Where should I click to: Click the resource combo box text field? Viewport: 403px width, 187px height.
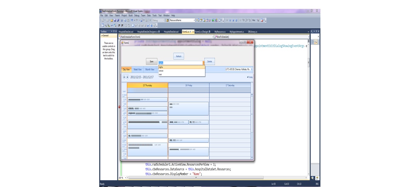point(180,62)
